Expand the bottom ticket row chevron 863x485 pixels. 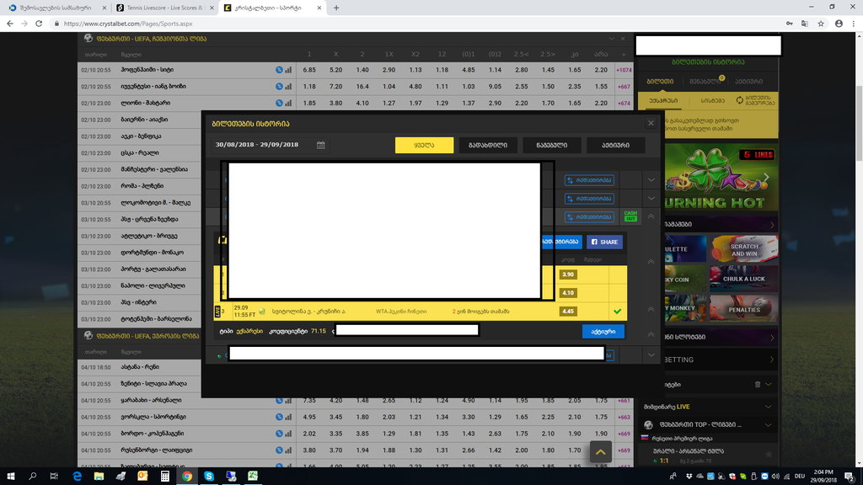pos(651,355)
